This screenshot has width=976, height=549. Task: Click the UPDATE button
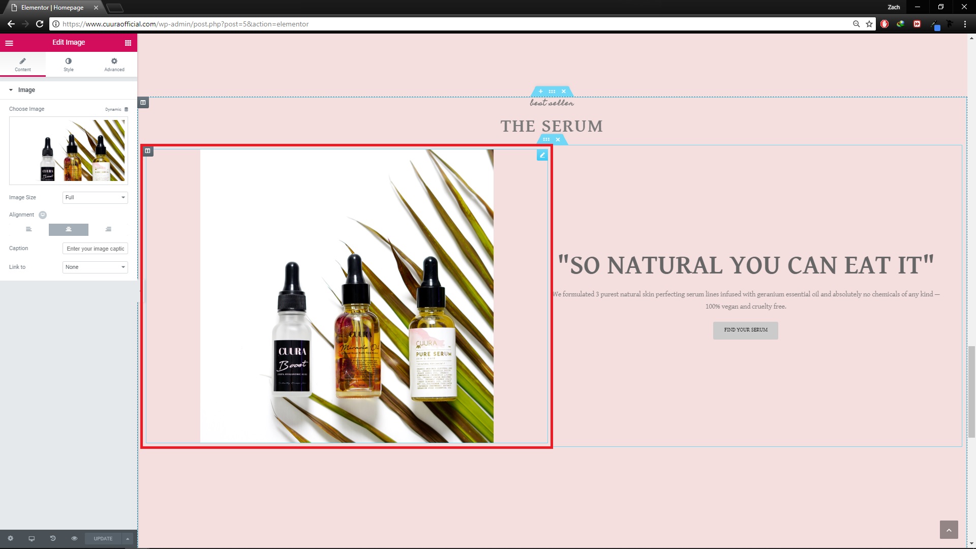(103, 539)
